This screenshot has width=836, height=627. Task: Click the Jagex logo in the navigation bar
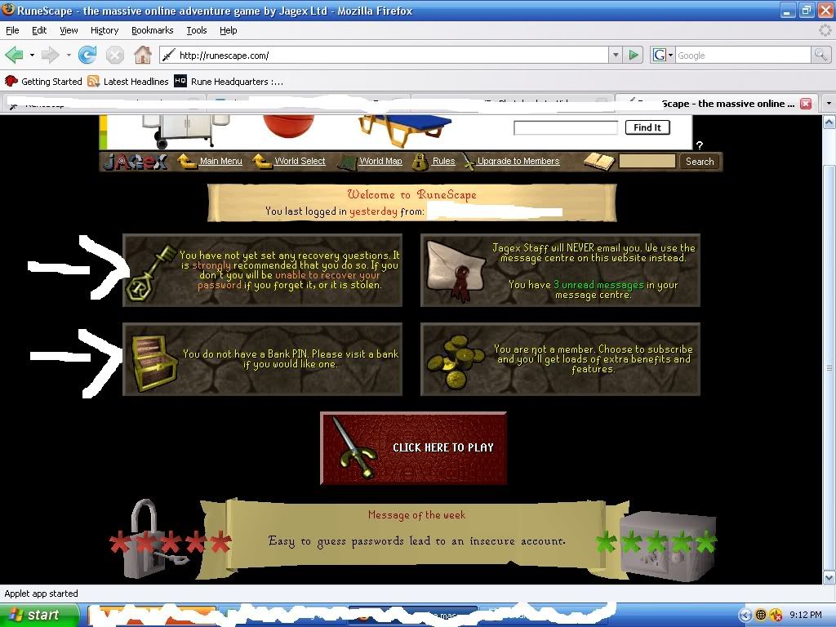point(136,162)
